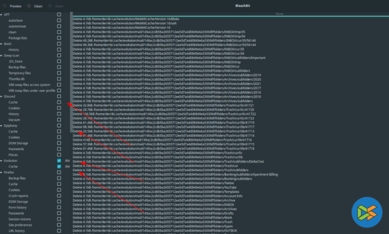Image resolution: width=389 pixels, height=234 pixels.
Task: Click the folders/Twitter log line
Action: tap(153, 183)
